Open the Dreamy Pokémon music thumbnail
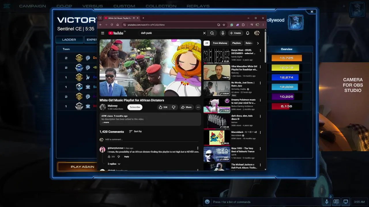This screenshot has height=207, width=369. (217, 106)
